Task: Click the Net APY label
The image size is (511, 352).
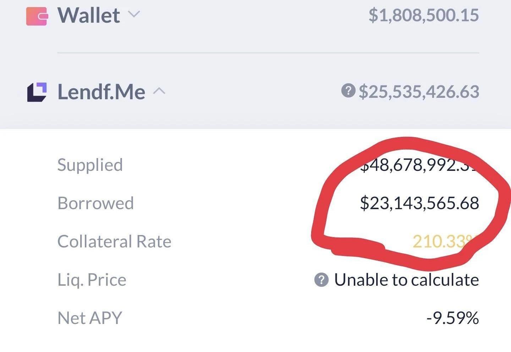Action: [90, 318]
